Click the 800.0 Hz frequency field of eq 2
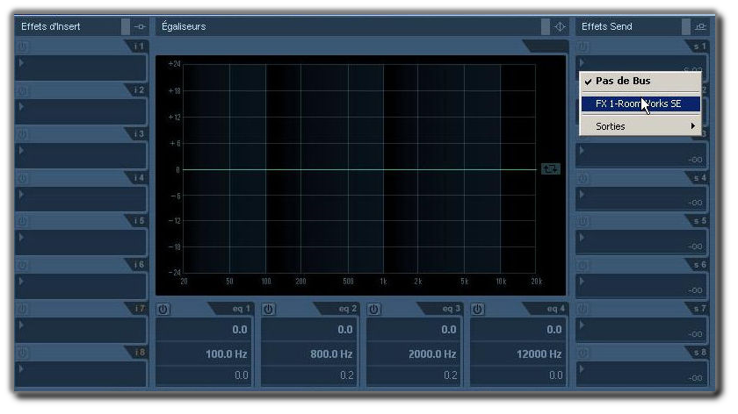The height and width of the screenshot is (414, 738). (312, 353)
